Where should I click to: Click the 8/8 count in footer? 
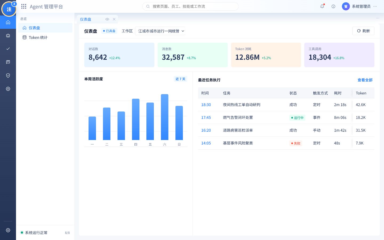point(67,233)
